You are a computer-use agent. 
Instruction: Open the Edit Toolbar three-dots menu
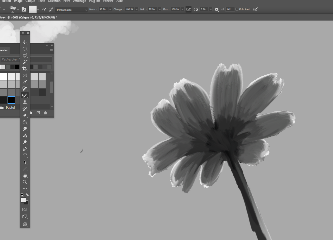point(25,189)
